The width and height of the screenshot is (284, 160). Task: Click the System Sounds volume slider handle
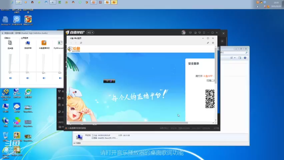point(27,72)
